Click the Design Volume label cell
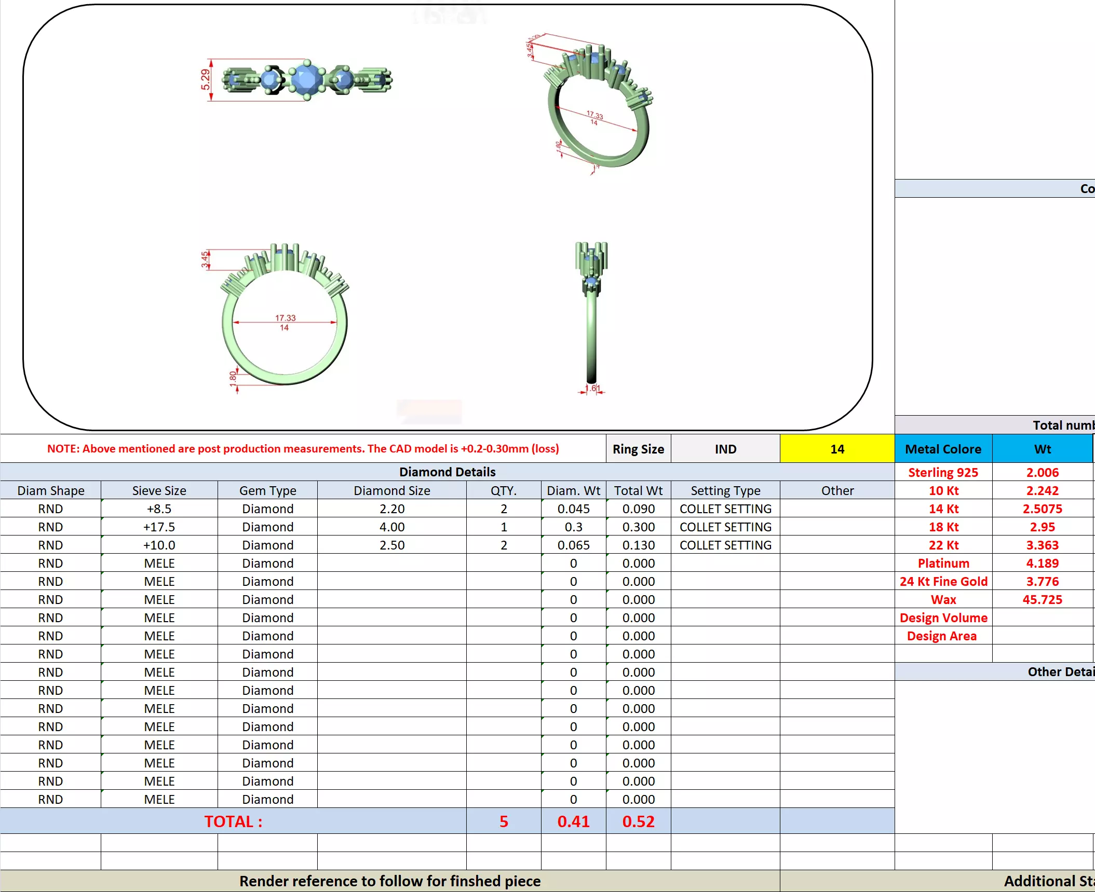The height and width of the screenshot is (892, 1095). [943, 617]
